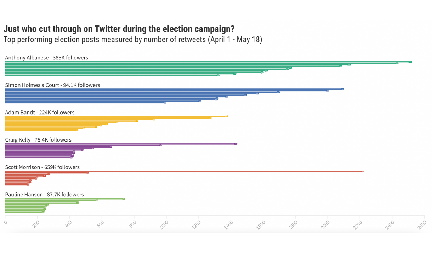Click the end marker of Morrison's top bar
Viewport: 432px width, 259px height.
coord(362,171)
